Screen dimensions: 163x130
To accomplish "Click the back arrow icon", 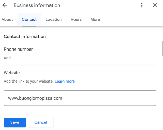I will coord(5,5).
